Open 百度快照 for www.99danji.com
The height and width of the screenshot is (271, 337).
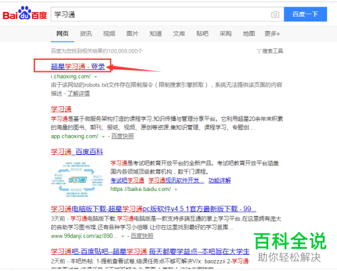[x=142, y=236]
